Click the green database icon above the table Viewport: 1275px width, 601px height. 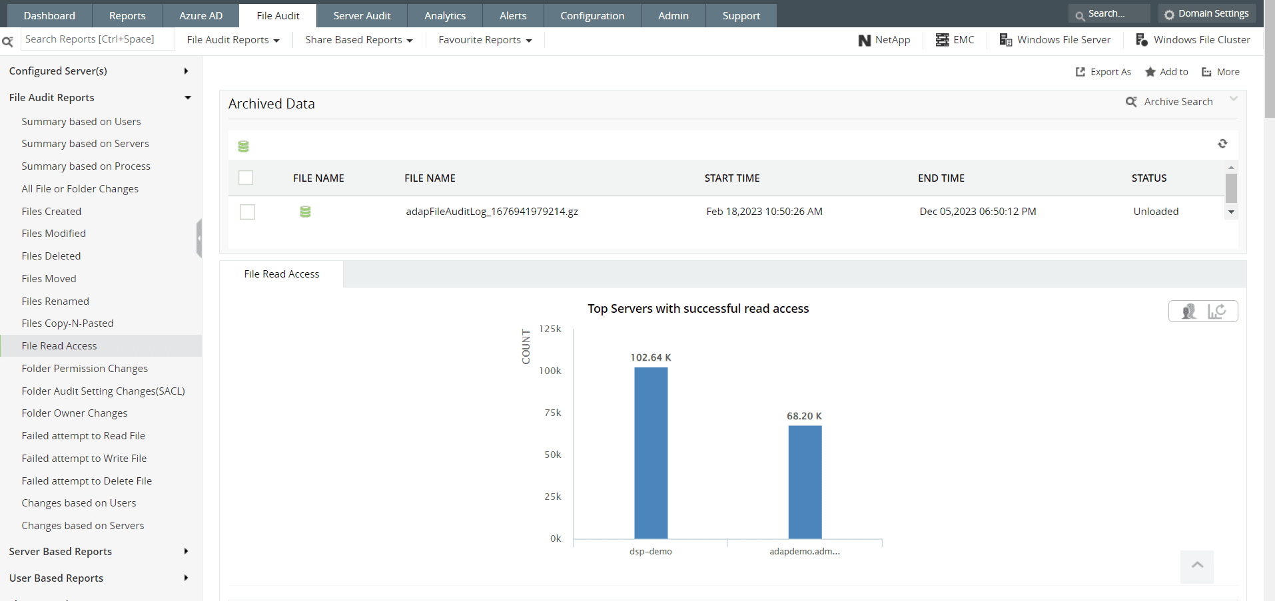coord(243,146)
